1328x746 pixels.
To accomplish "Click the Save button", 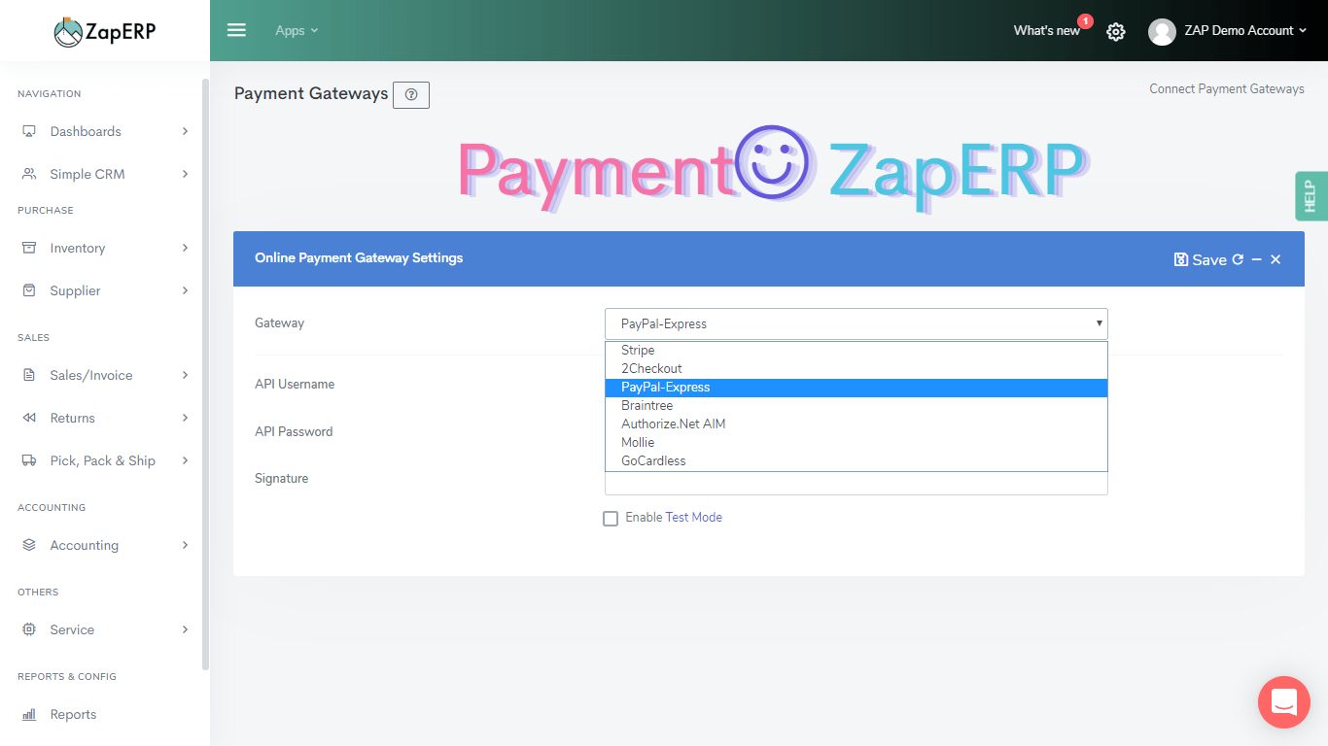I will 1201,259.
